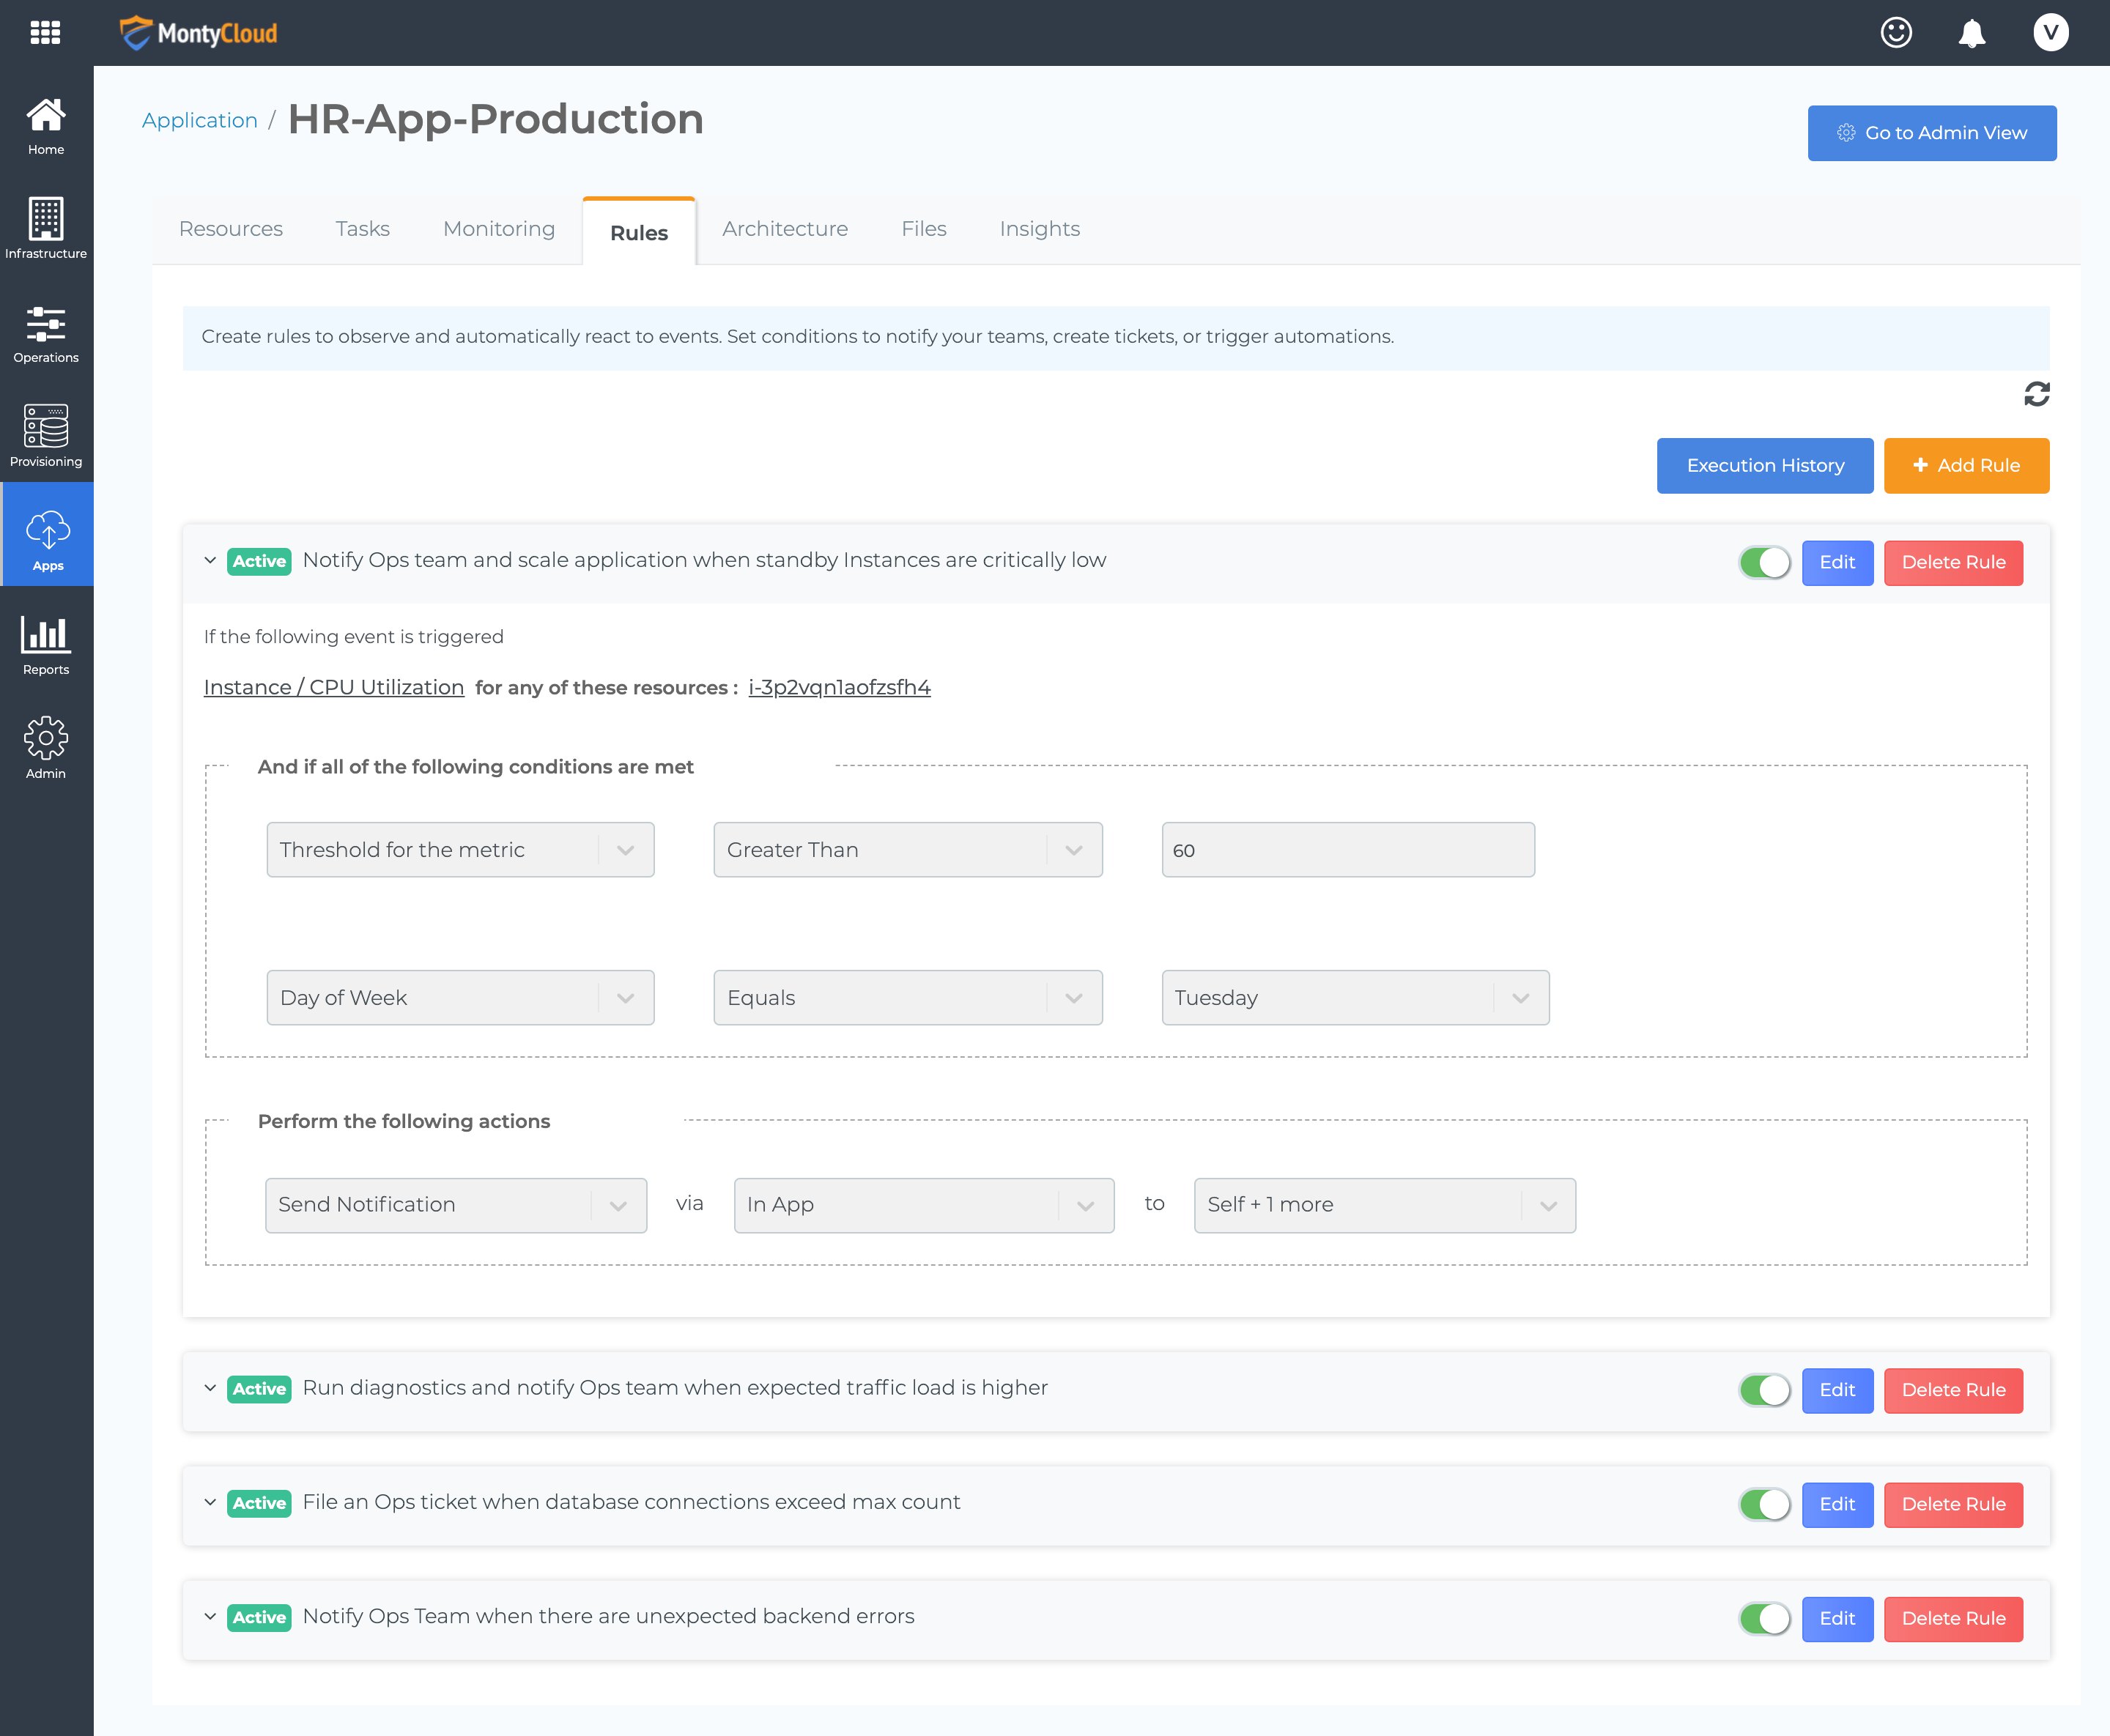This screenshot has height=1736, width=2110.
Task: Click the Add Rule button
Action: point(1966,466)
